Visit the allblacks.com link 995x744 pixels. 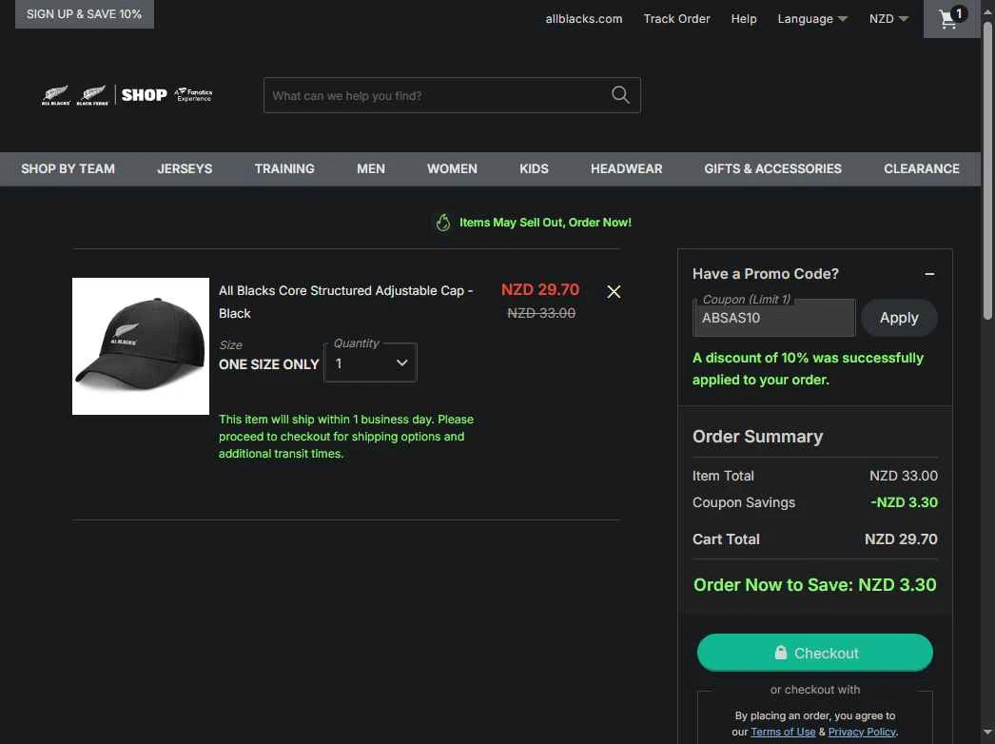tap(584, 18)
